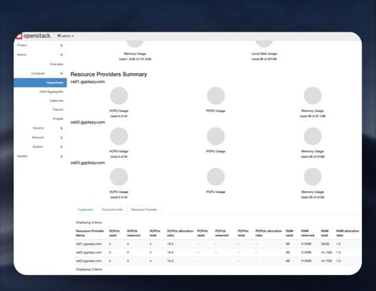Image resolution: width=376 pixels, height=291 pixels.
Task: Open Images from the sidebar
Action: (58, 119)
